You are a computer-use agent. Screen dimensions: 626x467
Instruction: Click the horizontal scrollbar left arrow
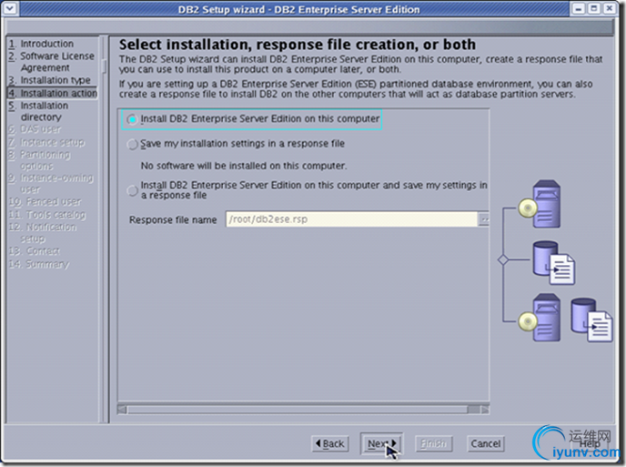point(122,410)
